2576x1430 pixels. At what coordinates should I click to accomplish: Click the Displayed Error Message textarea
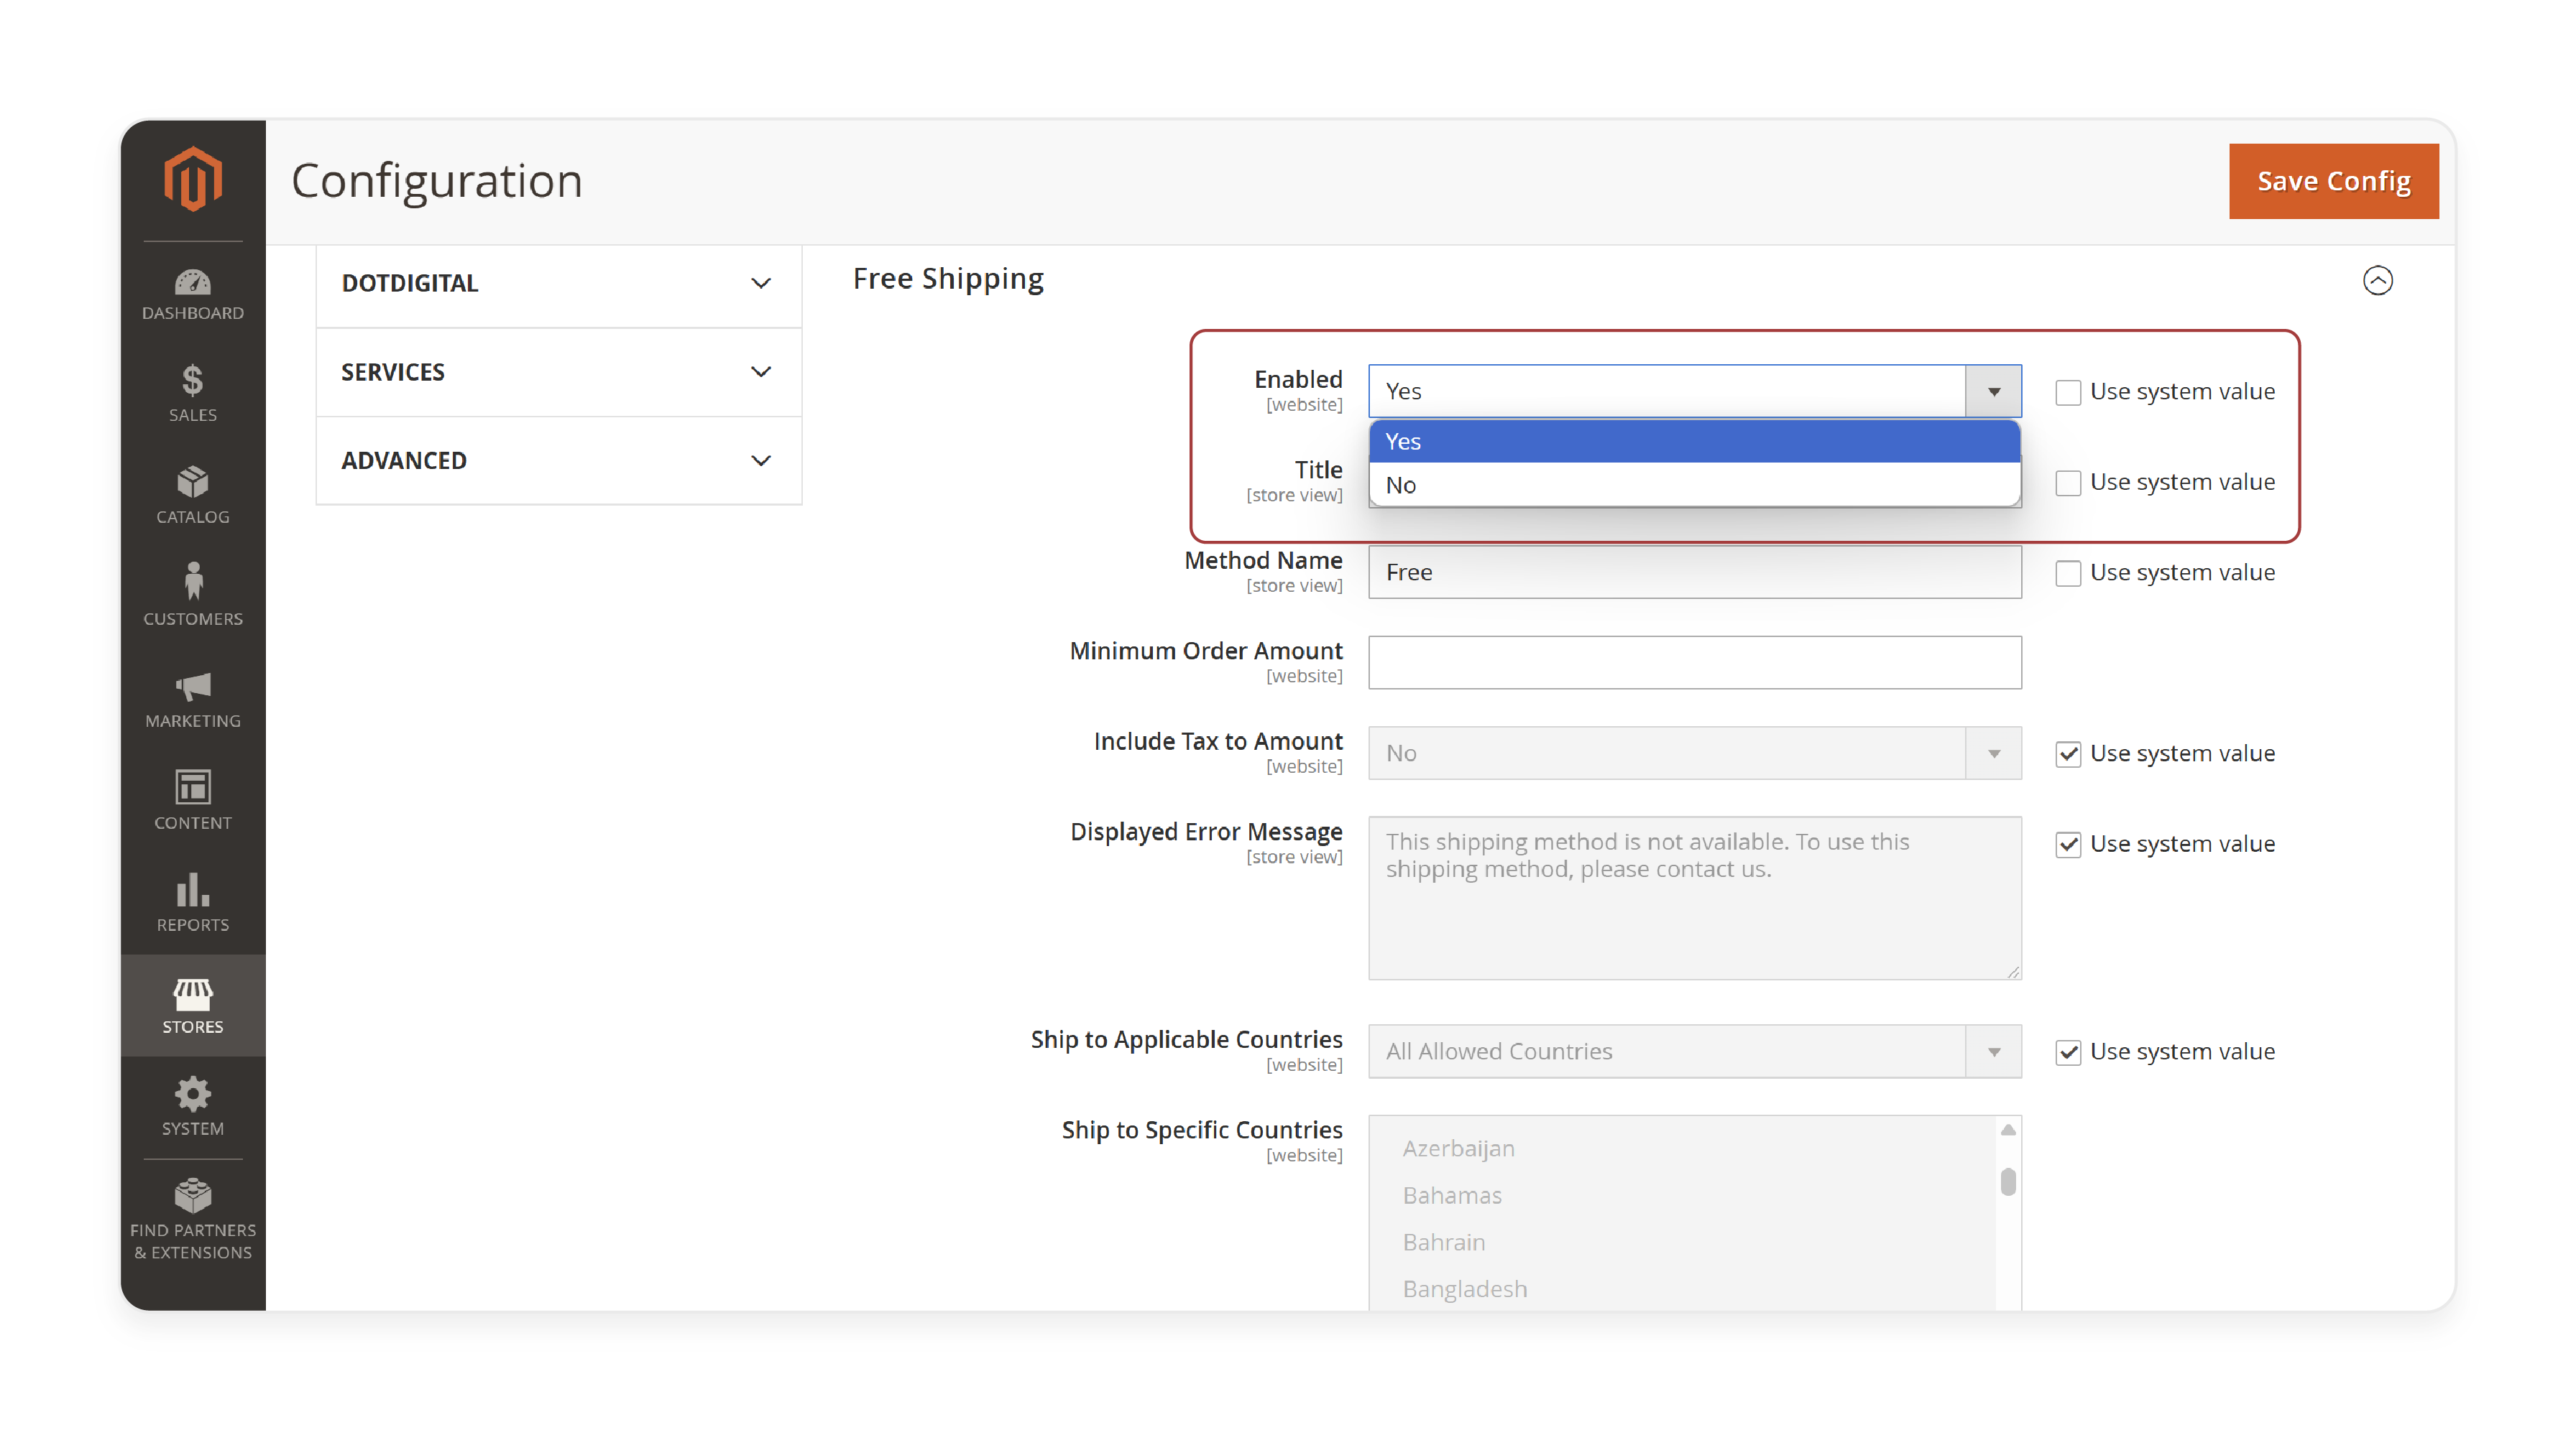pyautogui.click(x=1694, y=897)
